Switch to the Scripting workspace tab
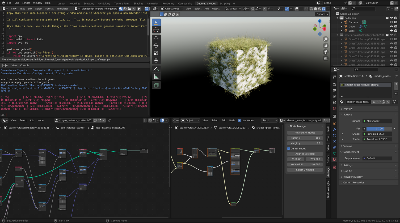 pyautogui.click(x=225, y=3)
